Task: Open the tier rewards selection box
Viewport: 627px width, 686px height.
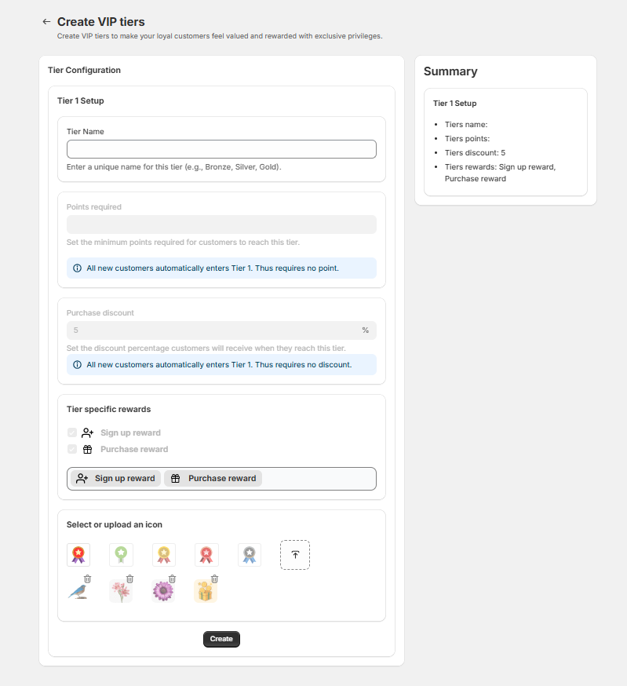Action: [x=319, y=479]
